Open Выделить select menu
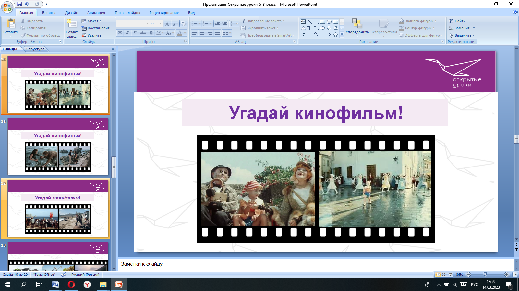The image size is (519, 291). pyautogui.click(x=461, y=35)
